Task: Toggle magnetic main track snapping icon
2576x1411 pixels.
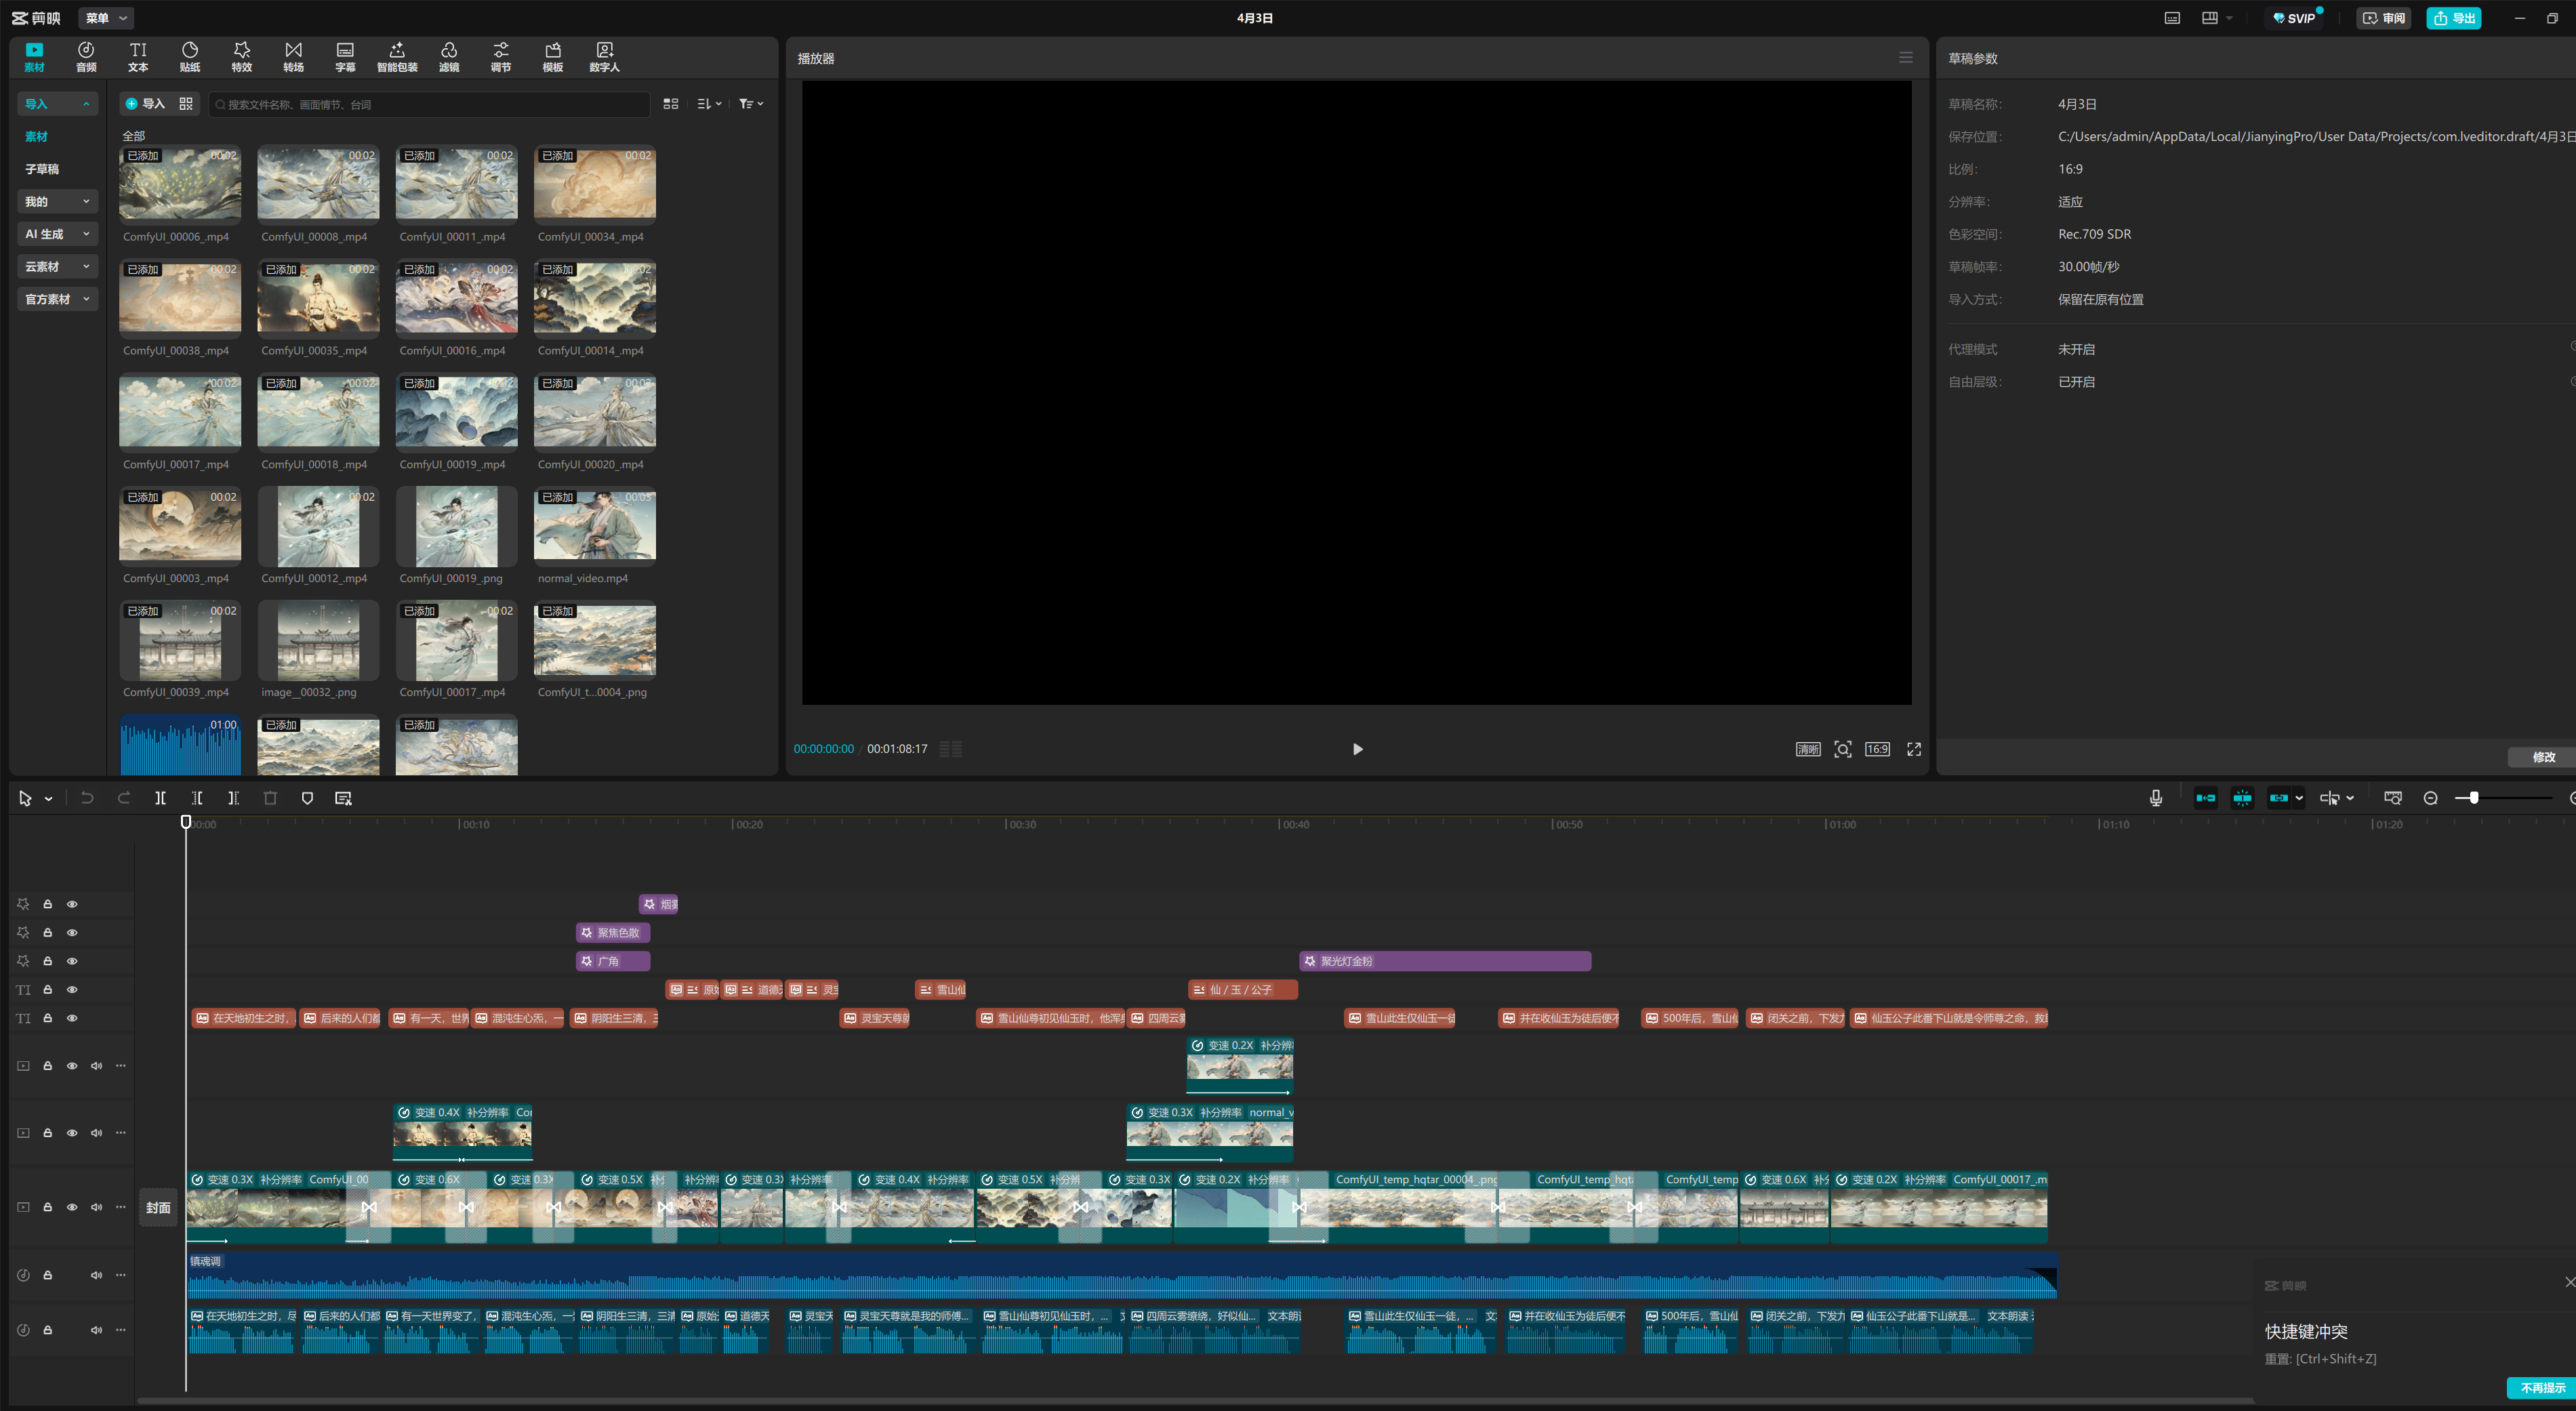Action: 2205,798
